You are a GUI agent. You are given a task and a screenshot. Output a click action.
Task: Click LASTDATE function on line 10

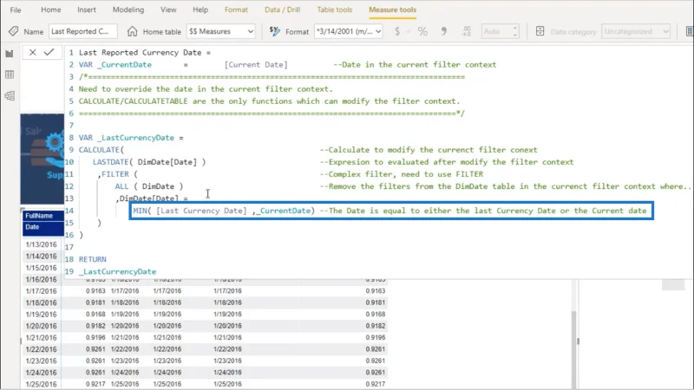(113, 162)
